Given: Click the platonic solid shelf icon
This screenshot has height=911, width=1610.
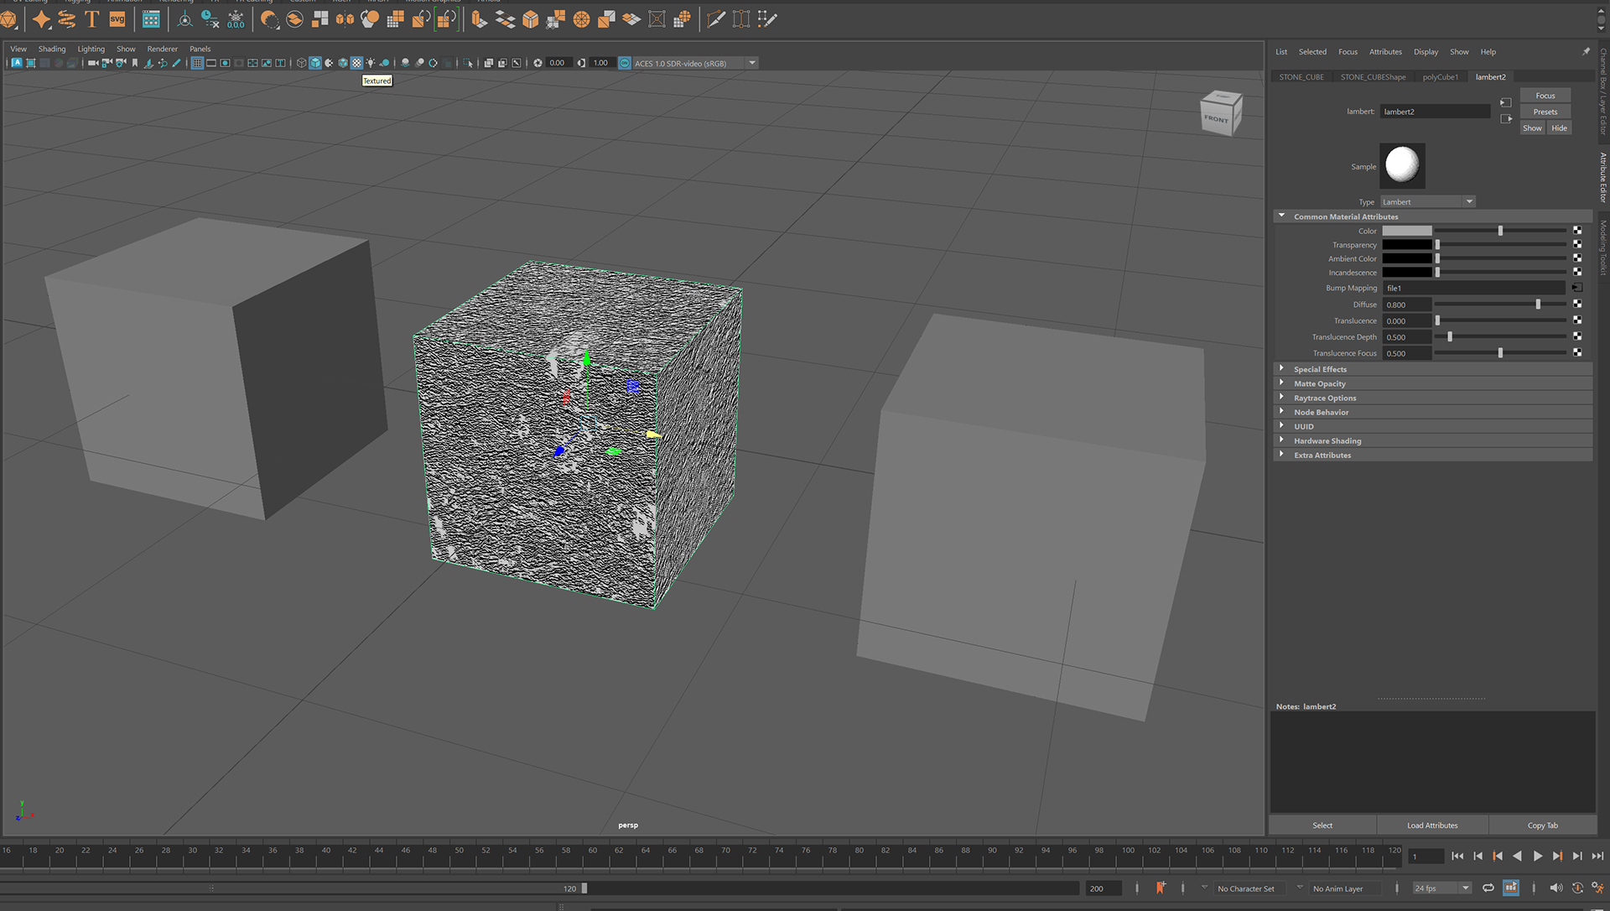Looking at the screenshot, I should [9, 18].
